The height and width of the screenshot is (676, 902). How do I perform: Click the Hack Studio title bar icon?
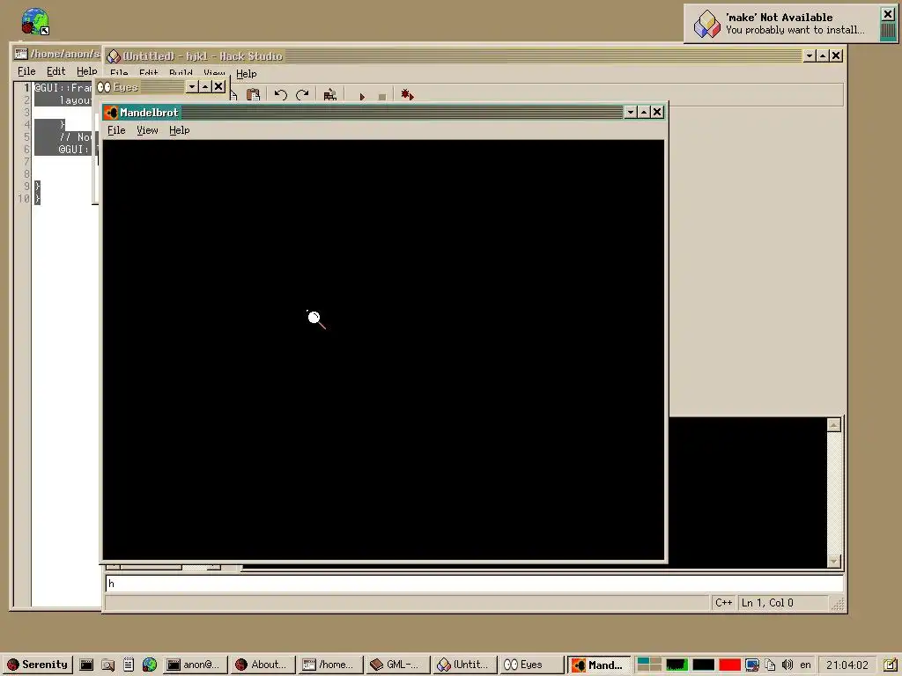tap(114, 55)
